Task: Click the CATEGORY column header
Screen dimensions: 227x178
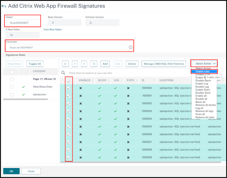Action: click(39, 71)
